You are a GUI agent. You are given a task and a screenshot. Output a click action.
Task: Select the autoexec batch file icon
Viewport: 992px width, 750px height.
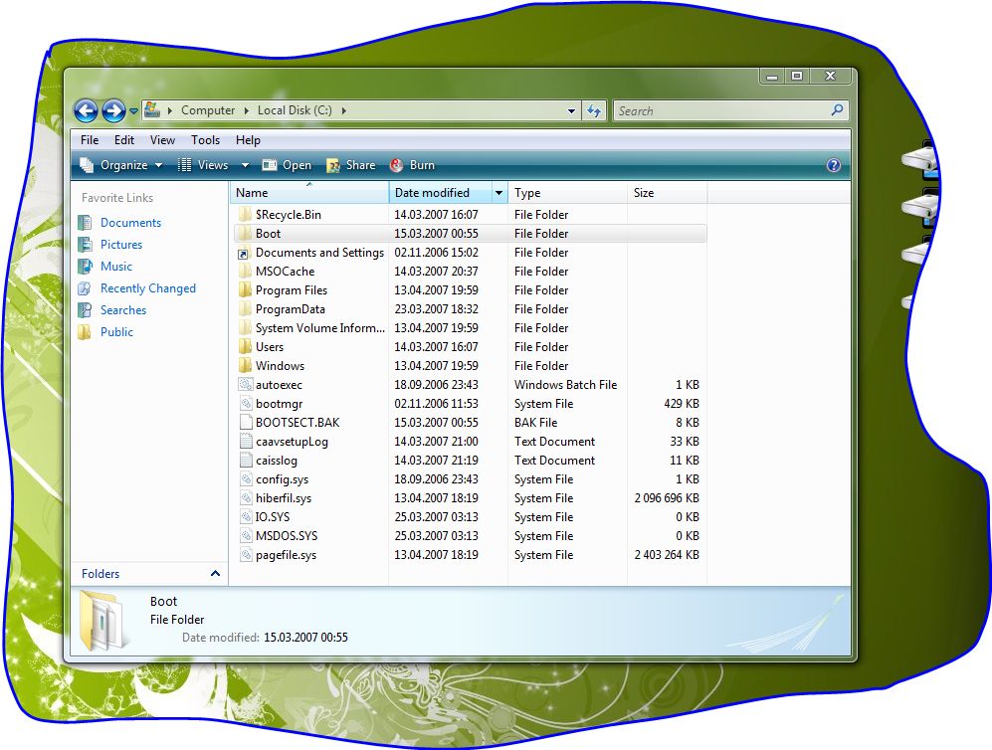click(246, 385)
